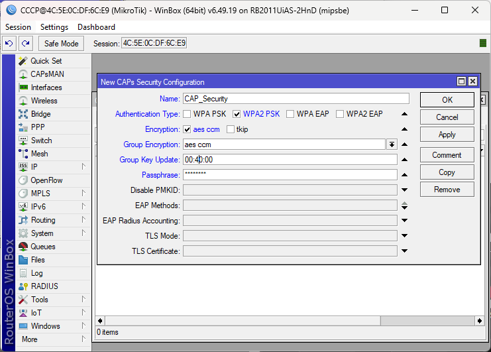
Task: Click the Passphrase input field
Action: 290,175
